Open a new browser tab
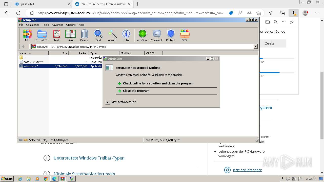Screen dimensions: 324x182 click(138, 4)
